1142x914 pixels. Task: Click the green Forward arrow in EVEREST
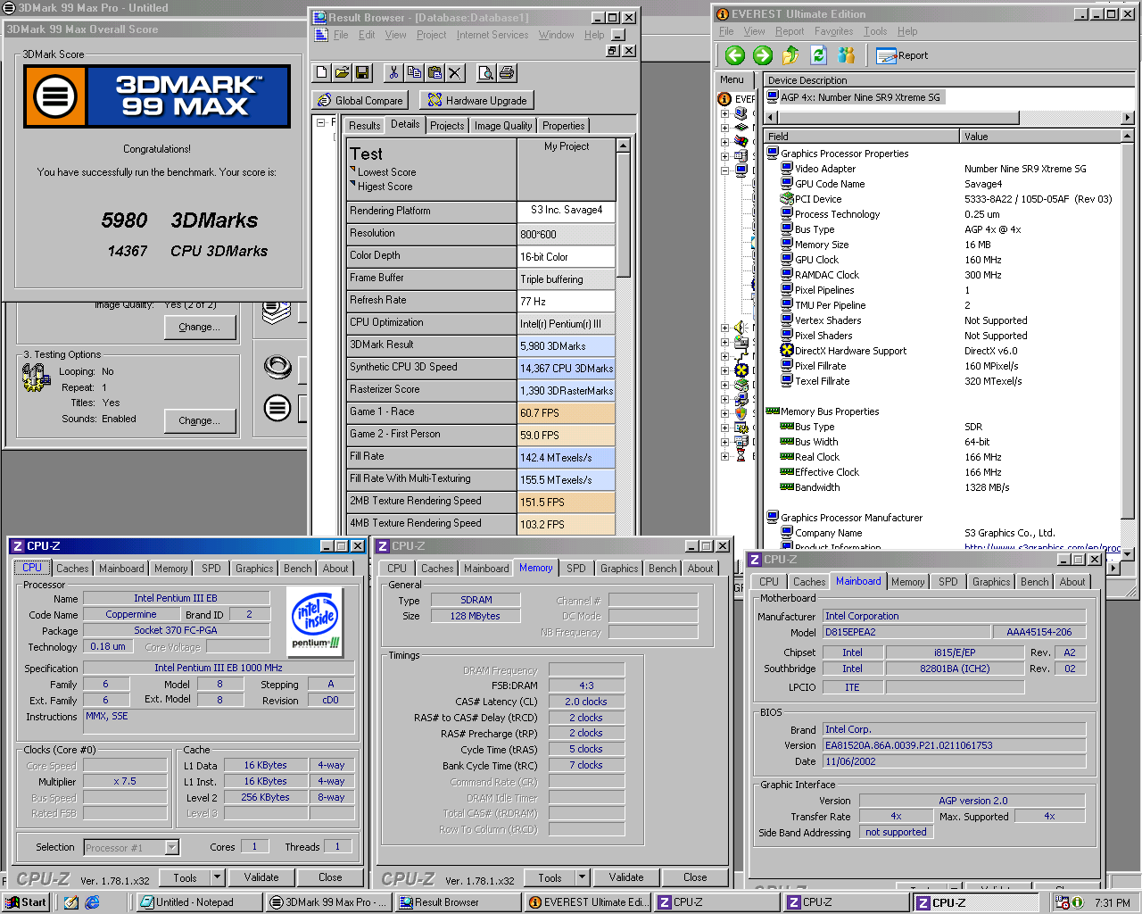click(763, 55)
